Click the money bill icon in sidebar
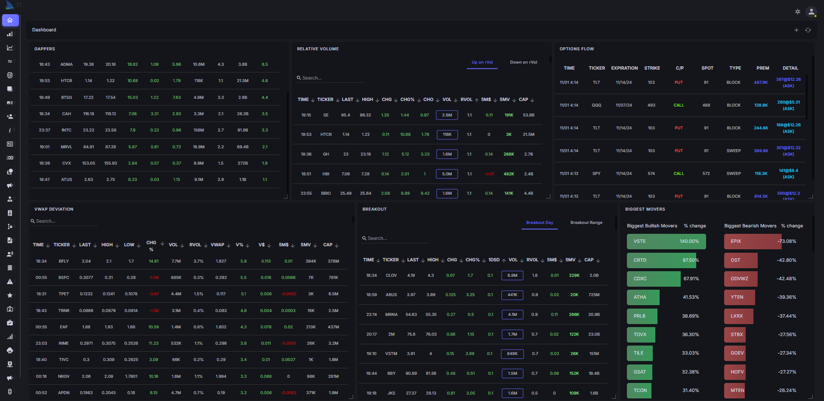 (x=10, y=158)
